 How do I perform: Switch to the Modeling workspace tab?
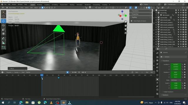point(39,5)
